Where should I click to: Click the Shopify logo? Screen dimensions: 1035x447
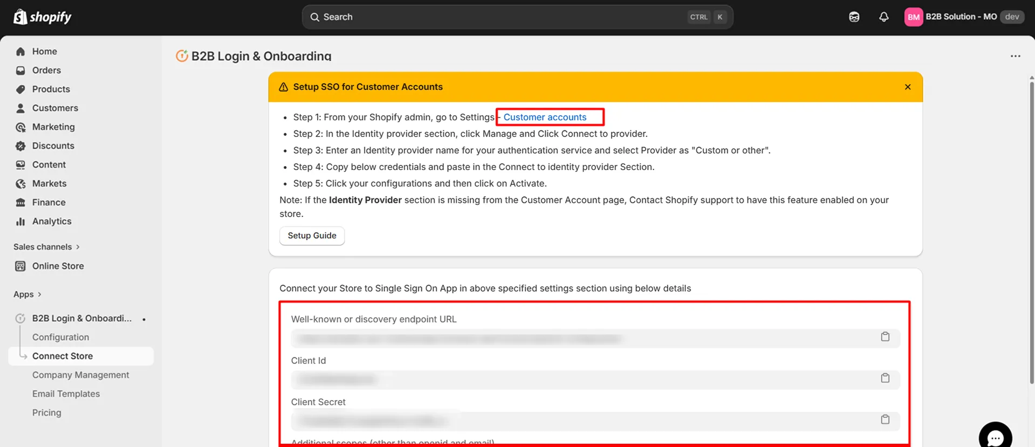coord(42,17)
